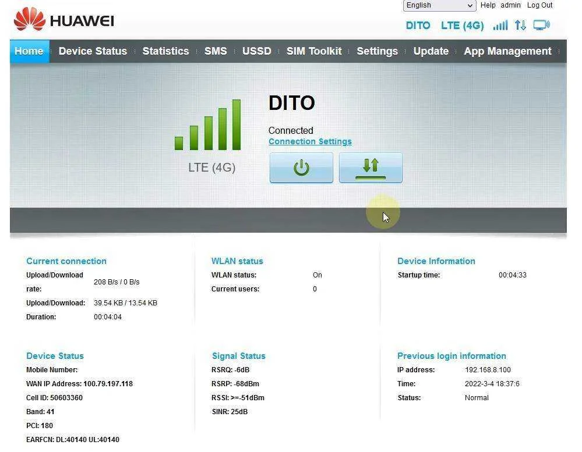The width and height of the screenshot is (582, 452).
Task: Click the Current connection heading
Action: pos(66,261)
